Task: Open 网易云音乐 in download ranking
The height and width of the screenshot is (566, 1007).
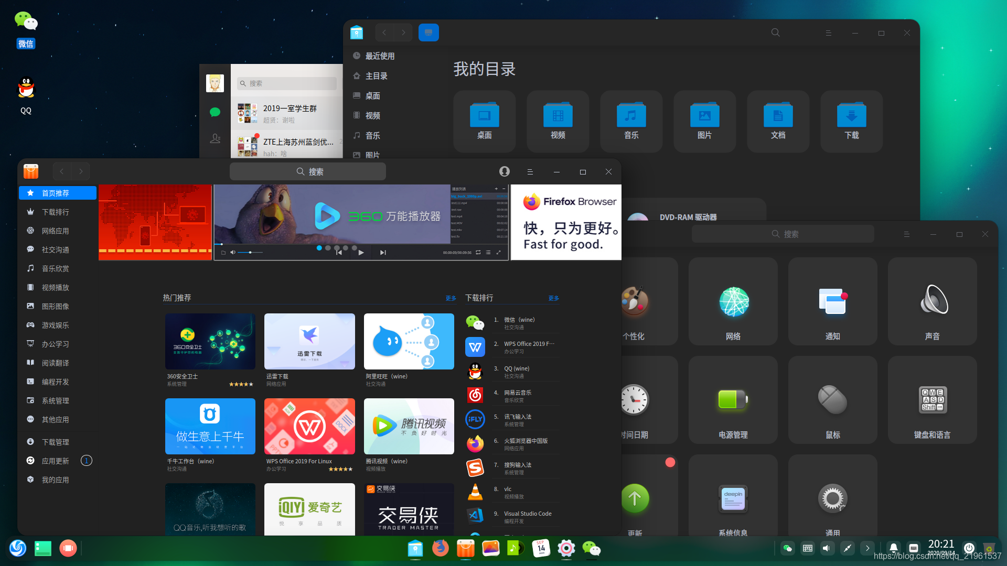Action: point(512,396)
